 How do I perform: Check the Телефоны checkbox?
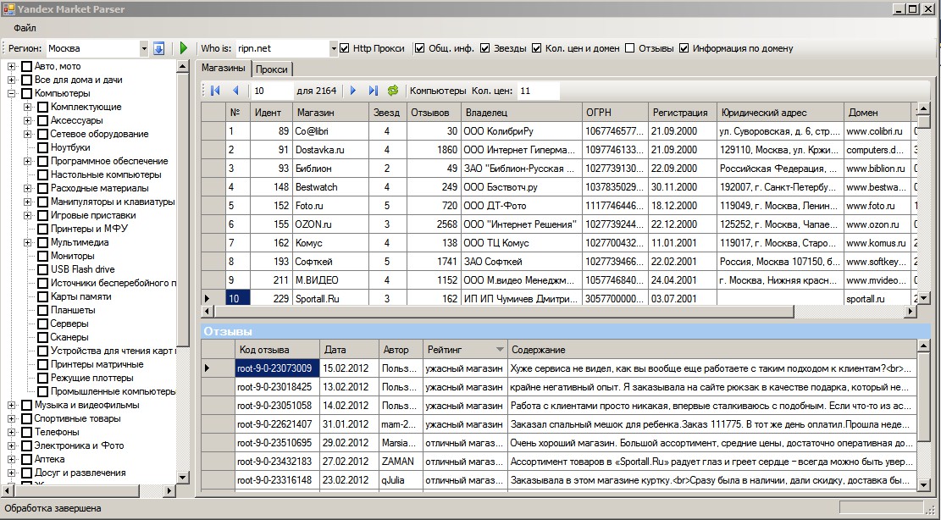[x=26, y=433]
